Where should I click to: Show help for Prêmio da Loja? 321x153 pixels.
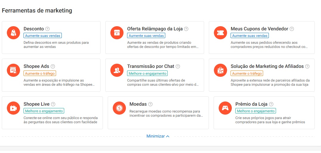(271, 104)
